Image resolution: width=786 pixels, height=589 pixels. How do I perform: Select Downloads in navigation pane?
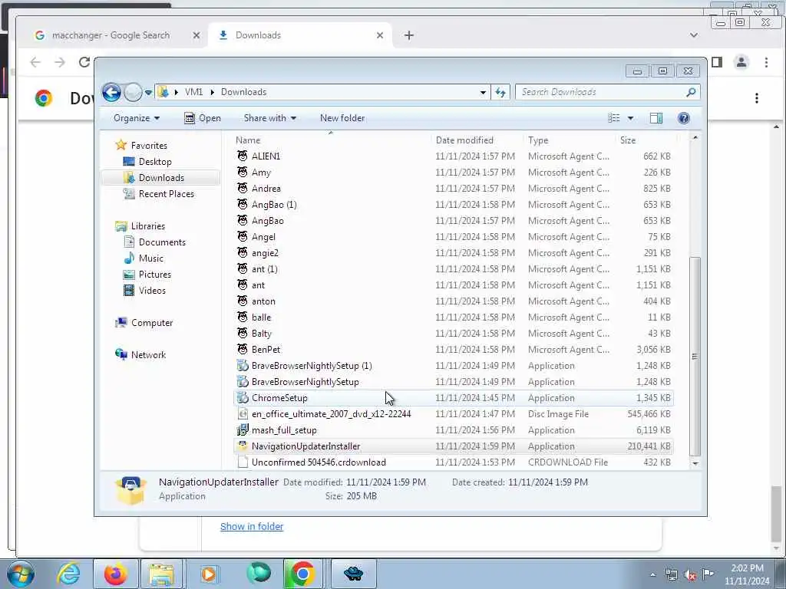click(161, 178)
